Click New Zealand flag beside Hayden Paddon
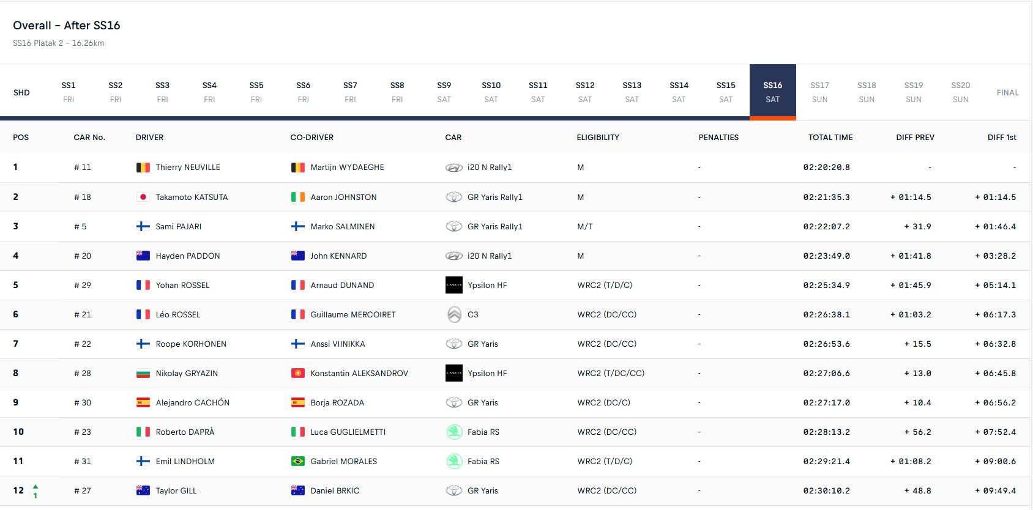 [x=143, y=256]
